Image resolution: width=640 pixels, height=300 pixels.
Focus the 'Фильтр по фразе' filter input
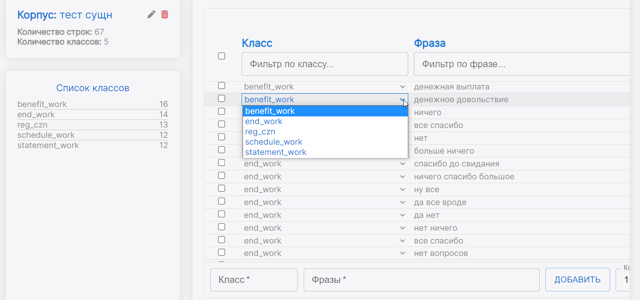coord(521,64)
